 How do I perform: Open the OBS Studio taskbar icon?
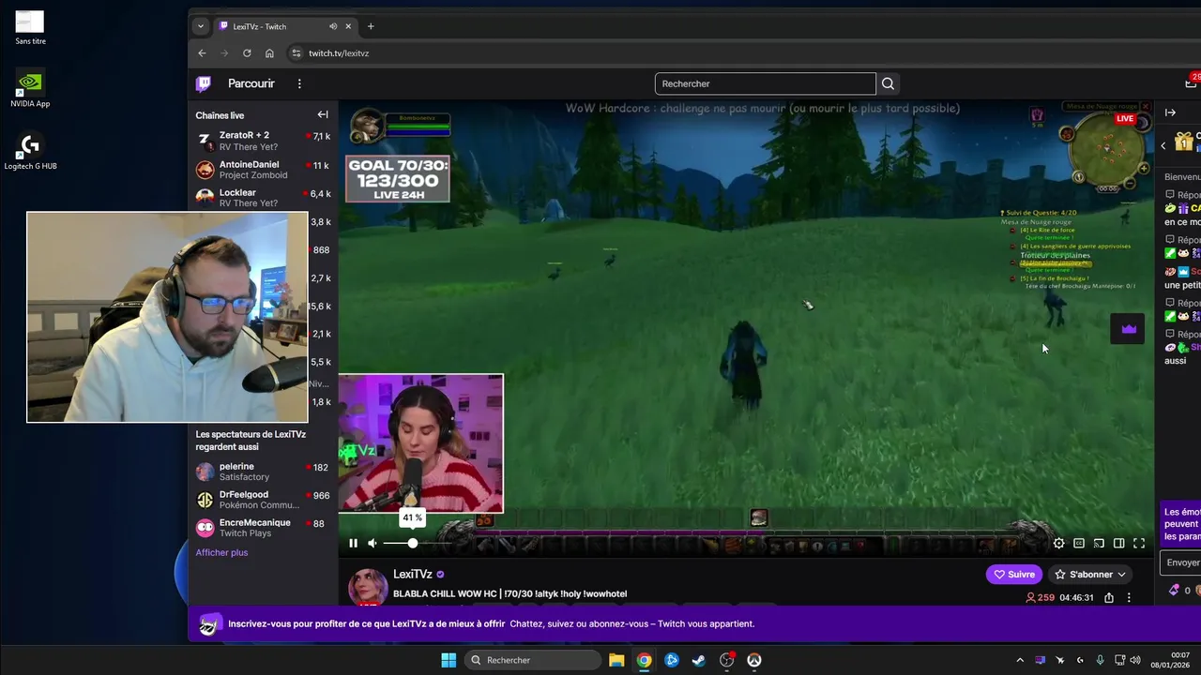tap(726, 660)
